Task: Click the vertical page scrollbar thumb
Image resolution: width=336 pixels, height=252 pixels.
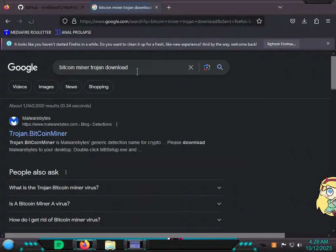Action: [333, 73]
